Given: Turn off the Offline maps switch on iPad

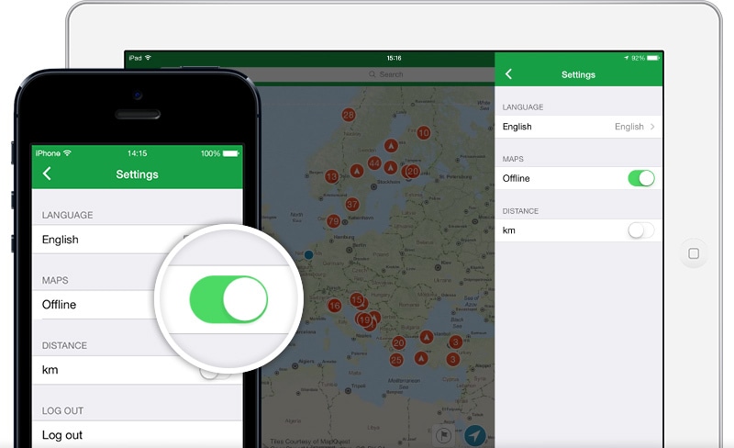Looking at the screenshot, I should 640,178.
